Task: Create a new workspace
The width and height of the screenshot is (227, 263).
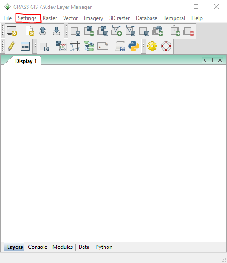Action: [x=30, y=31]
